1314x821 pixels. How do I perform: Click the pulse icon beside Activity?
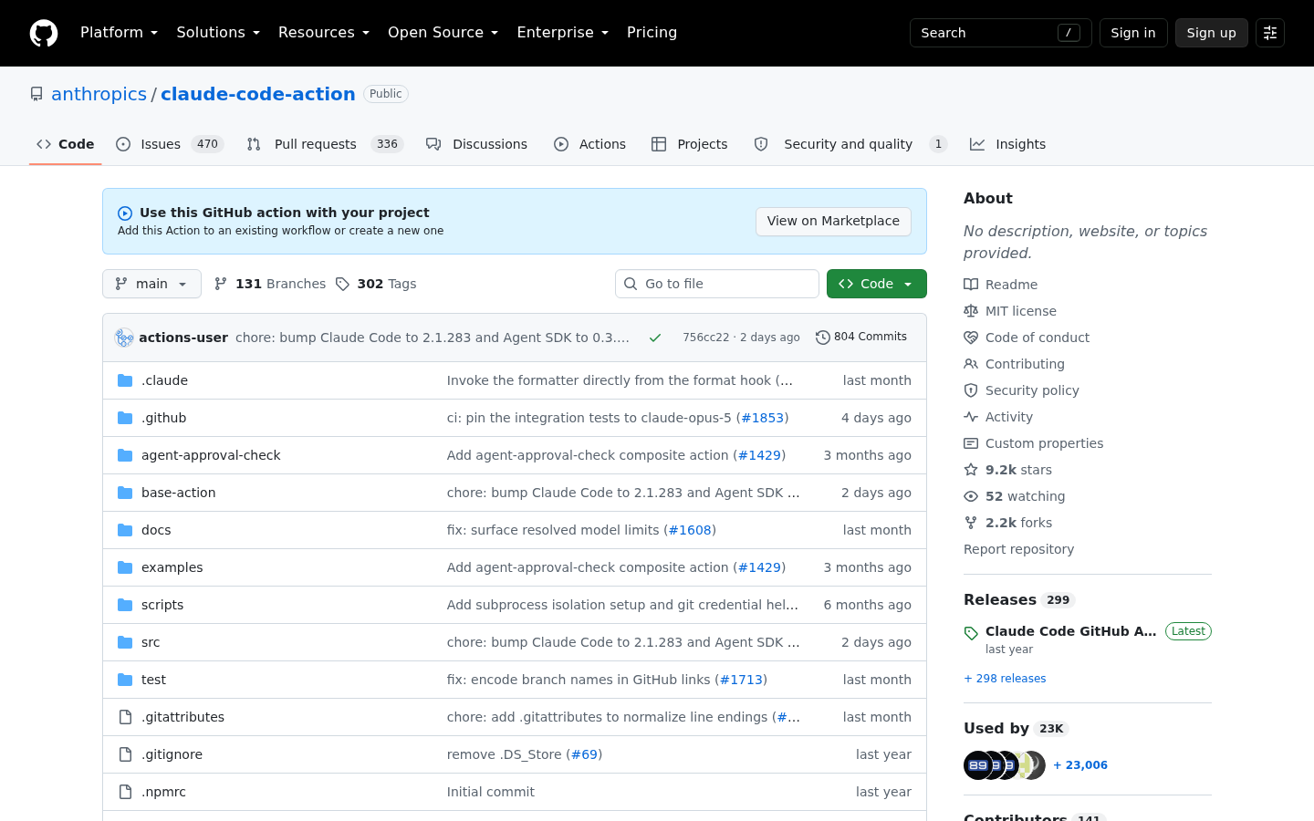[x=971, y=417]
